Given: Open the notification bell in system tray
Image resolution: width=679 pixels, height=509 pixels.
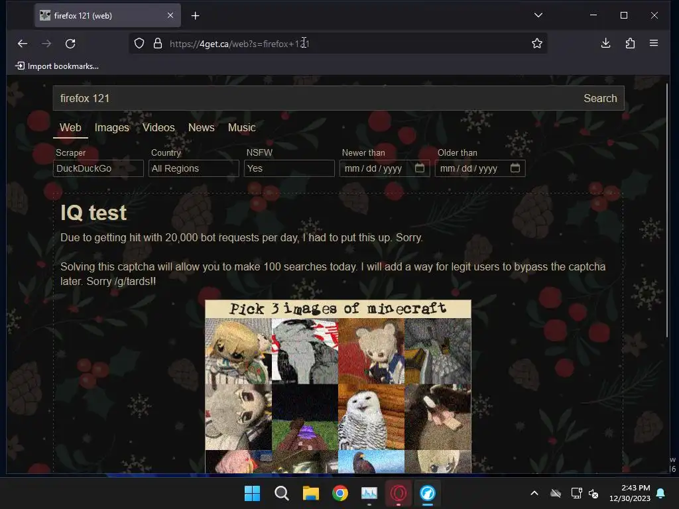Looking at the screenshot, I should [x=661, y=493].
